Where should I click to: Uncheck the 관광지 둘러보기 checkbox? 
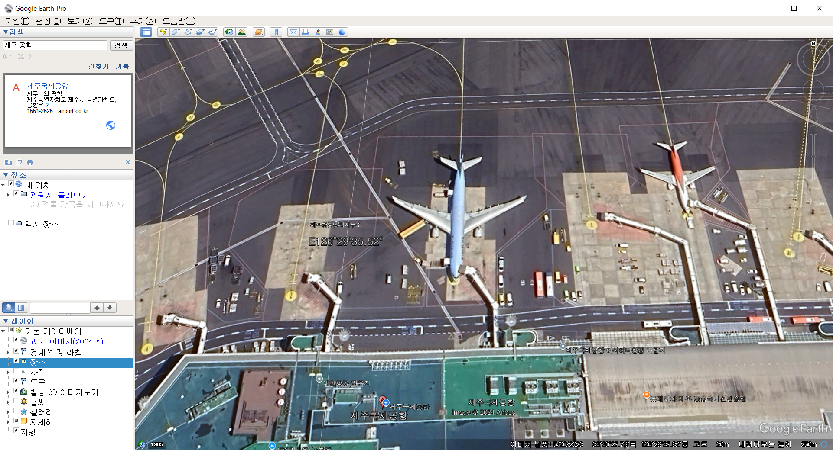(16, 194)
